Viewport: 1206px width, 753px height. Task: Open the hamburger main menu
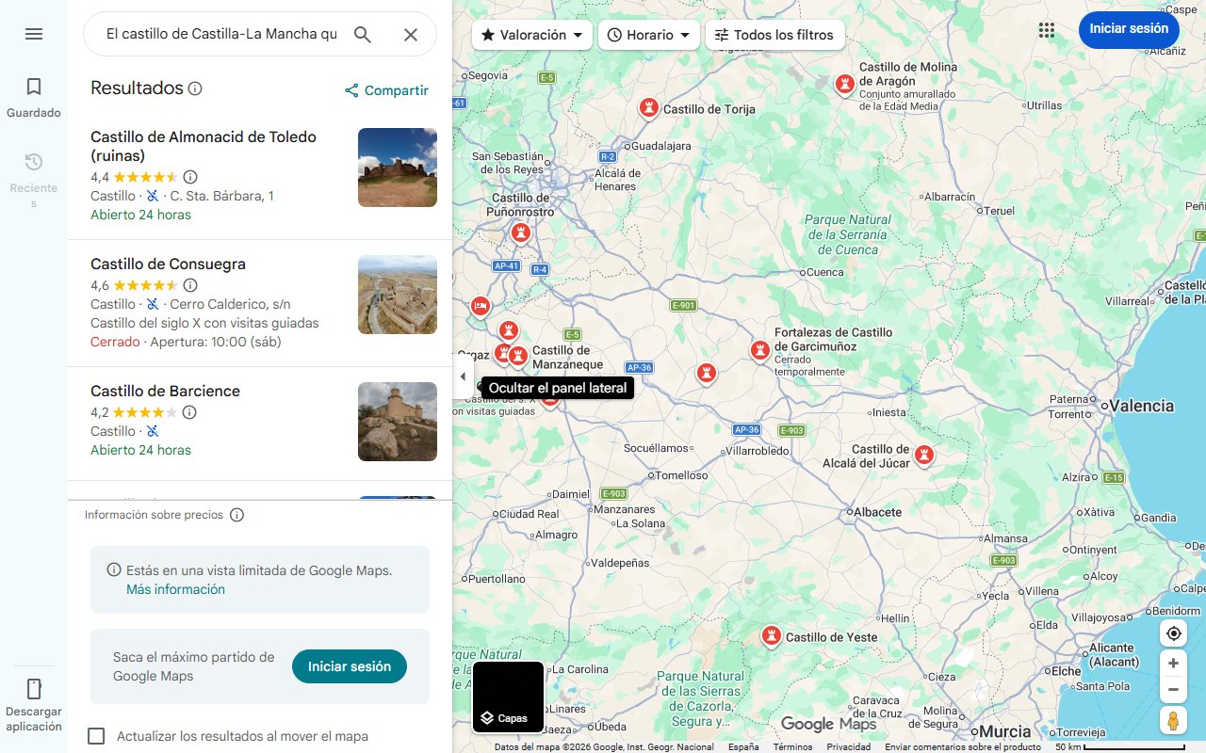click(34, 34)
